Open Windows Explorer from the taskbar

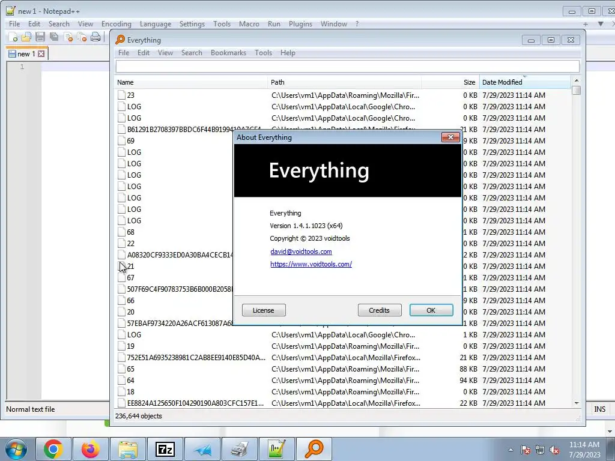click(128, 449)
